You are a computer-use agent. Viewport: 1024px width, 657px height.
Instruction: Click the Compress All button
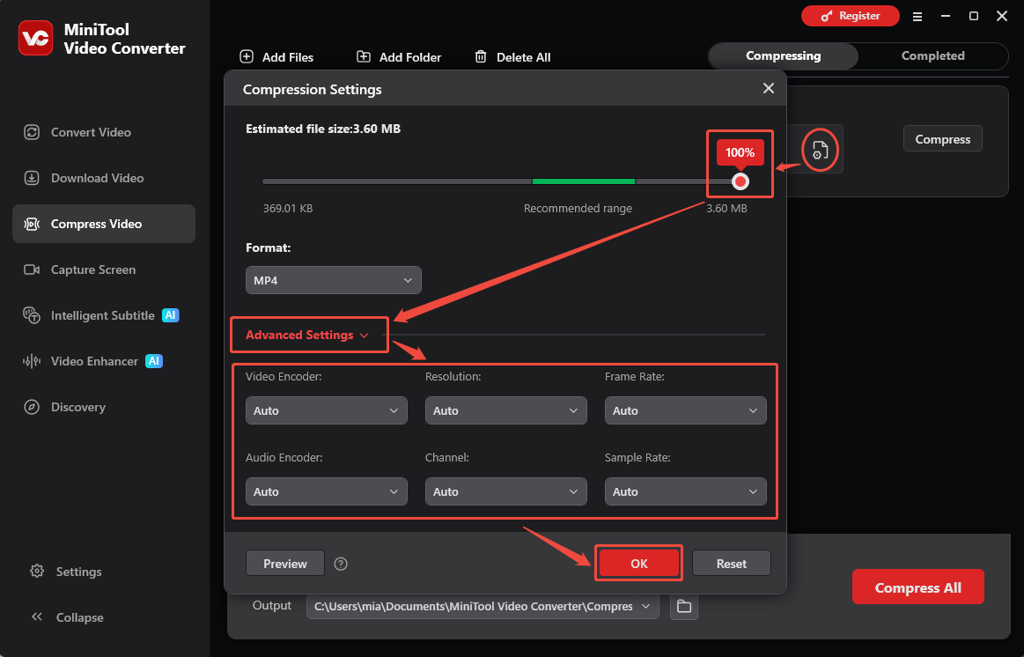tap(917, 587)
